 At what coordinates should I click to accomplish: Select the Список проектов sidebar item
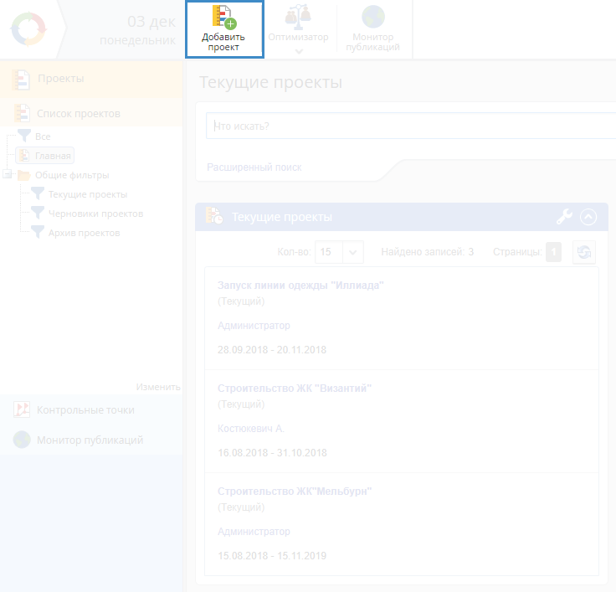78,113
